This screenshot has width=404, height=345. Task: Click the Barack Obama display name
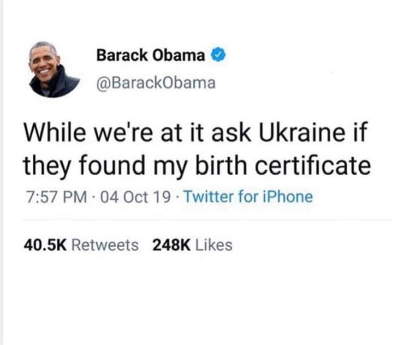pos(151,55)
